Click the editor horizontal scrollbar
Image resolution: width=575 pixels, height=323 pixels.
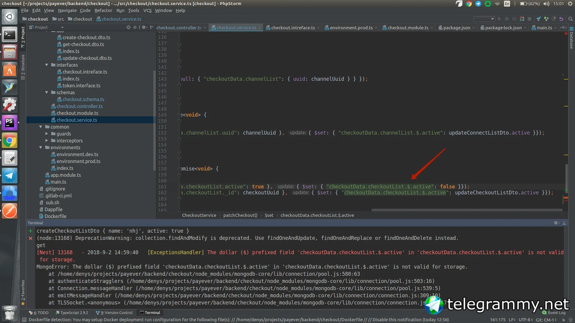pyautogui.click(x=467, y=210)
